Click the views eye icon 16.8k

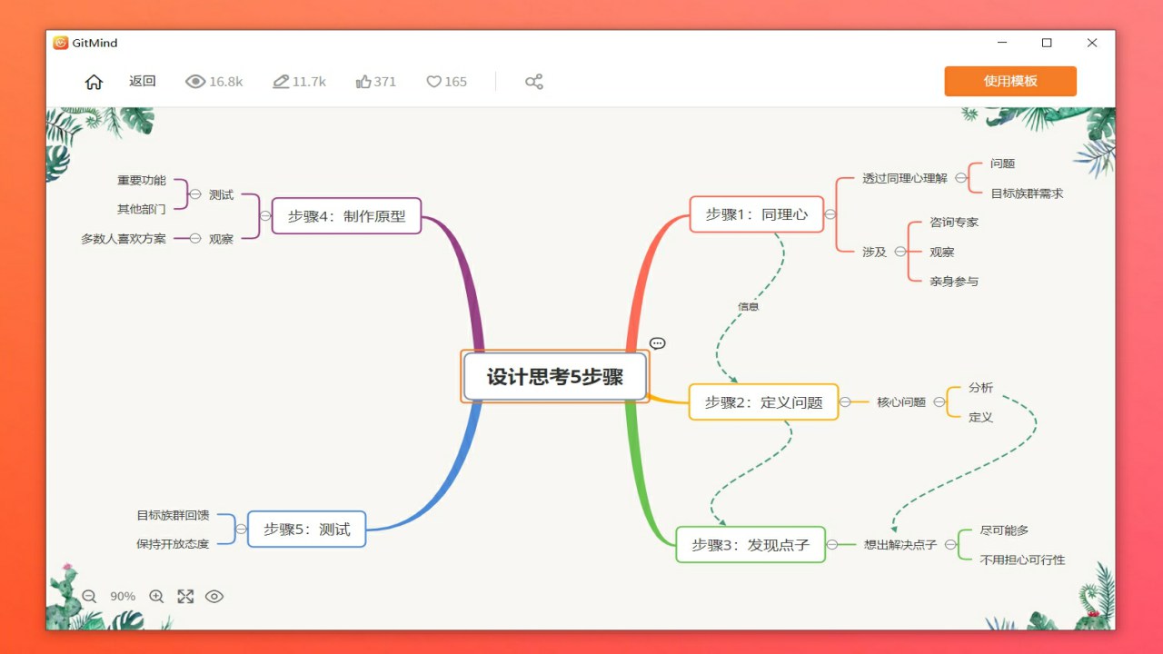195,82
